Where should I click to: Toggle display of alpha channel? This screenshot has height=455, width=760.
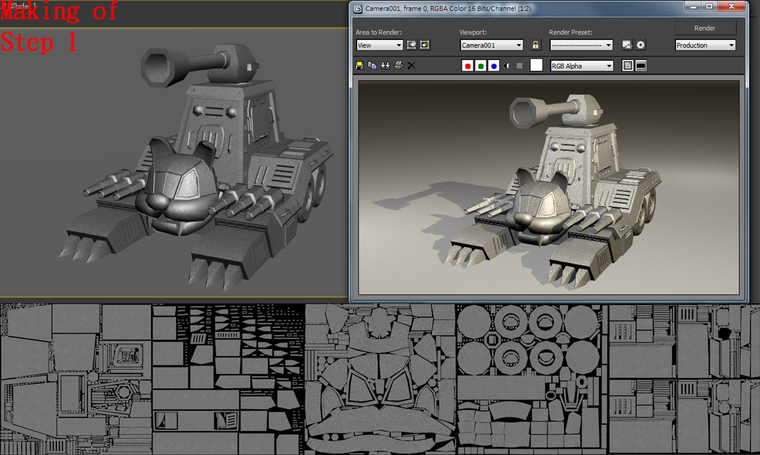coord(507,66)
